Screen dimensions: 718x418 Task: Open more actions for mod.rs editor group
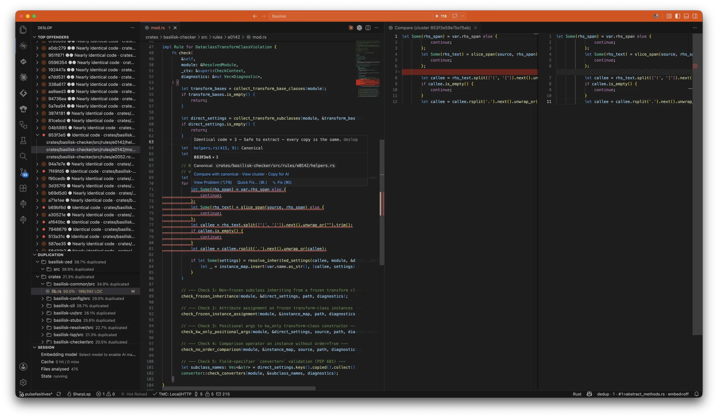tap(377, 28)
